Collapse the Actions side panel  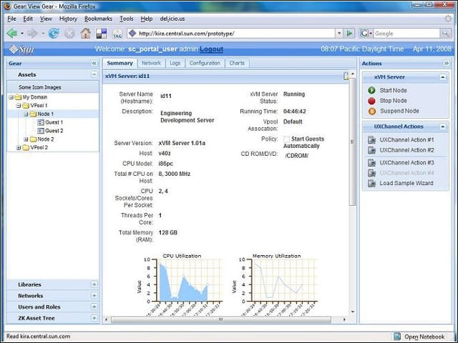tap(447, 64)
